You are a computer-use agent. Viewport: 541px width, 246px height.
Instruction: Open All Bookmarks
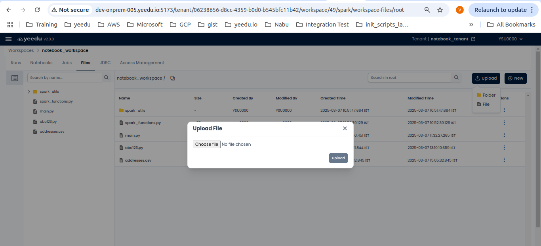pyautogui.click(x=511, y=25)
